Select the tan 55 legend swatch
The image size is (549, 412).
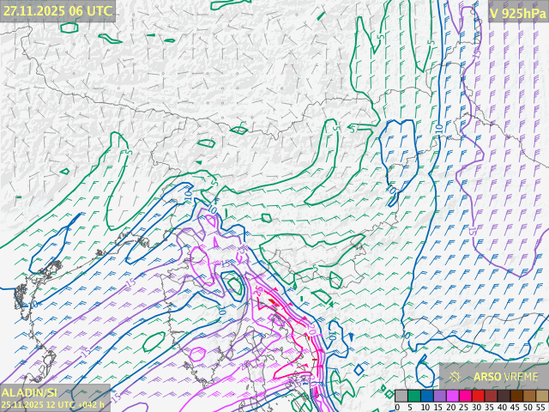(x=540, y=395)
